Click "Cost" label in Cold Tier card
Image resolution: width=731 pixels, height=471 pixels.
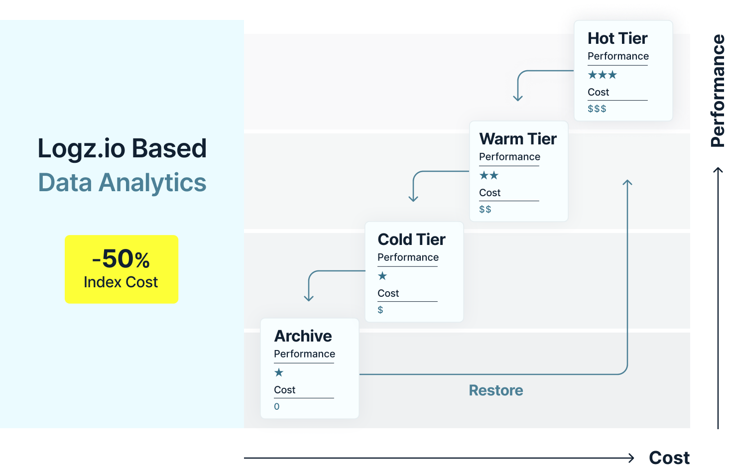[388, 293]
